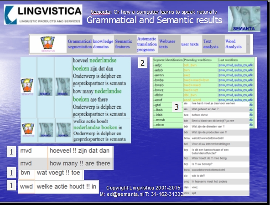The height and width of the screenshot is (205, 270).
Task: Click 'bwd+wwd+bvn' preceding wordform
Action: (196, 80)
